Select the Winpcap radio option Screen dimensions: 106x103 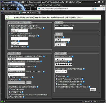pos(17,89)
